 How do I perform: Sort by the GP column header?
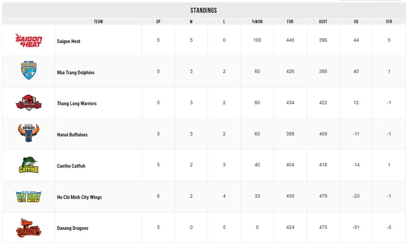coord(158,21)
